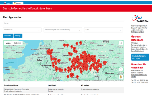
Task: Click the arrow of the Land combo box
Action: 120,30
